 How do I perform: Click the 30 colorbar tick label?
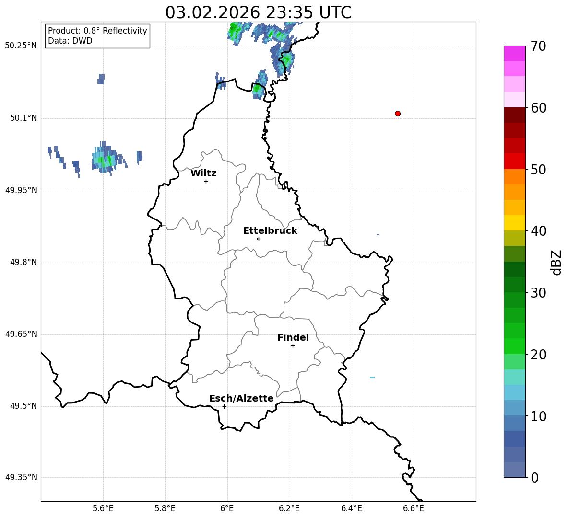tap(538, 293)
